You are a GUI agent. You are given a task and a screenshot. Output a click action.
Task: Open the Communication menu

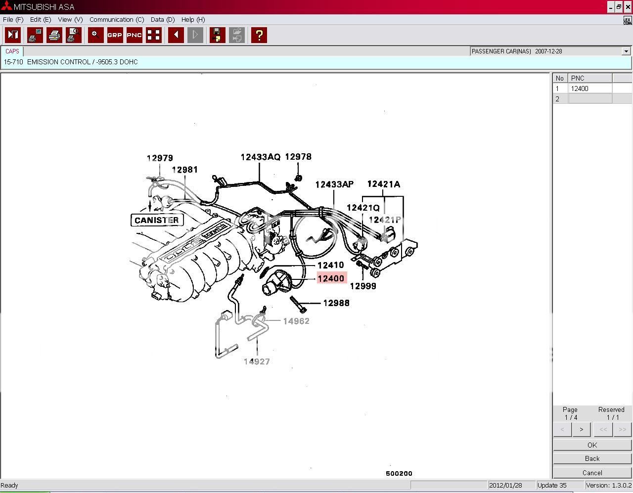117,20
